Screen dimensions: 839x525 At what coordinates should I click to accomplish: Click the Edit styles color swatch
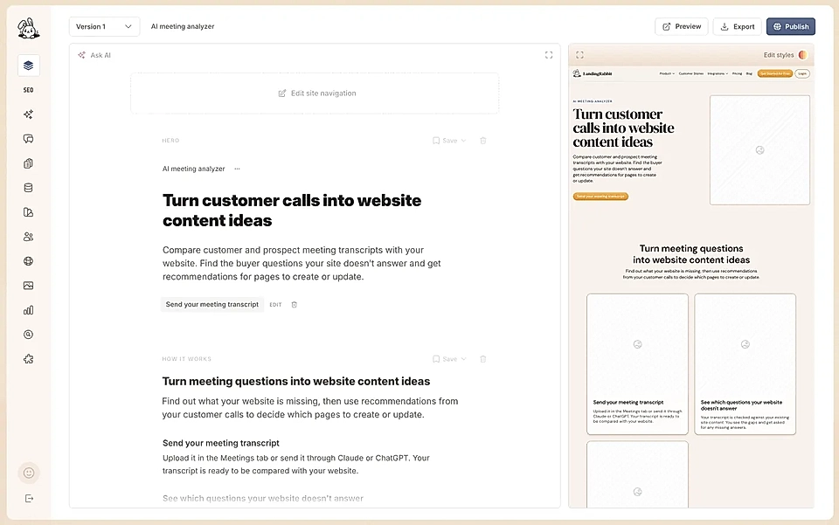coord(802,55)
